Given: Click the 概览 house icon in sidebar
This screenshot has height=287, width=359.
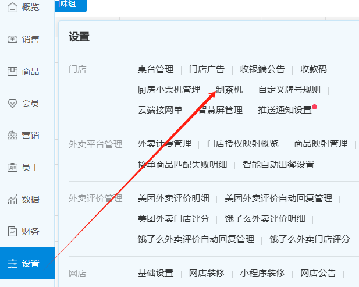Looking at the screenshot, I should (12, 8).
